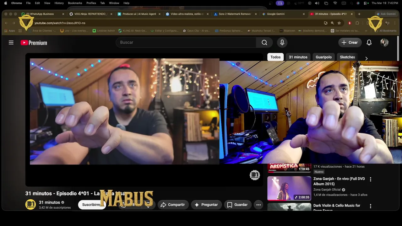Click the Buscar search field
This screenshot has width=402, height=226.
point(186,43)
